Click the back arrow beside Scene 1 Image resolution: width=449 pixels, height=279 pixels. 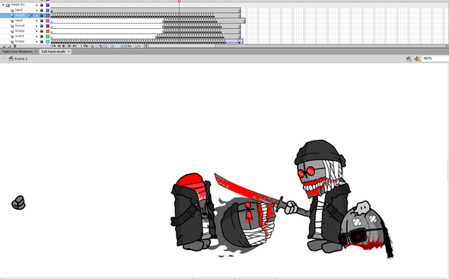tap(4, 59)
